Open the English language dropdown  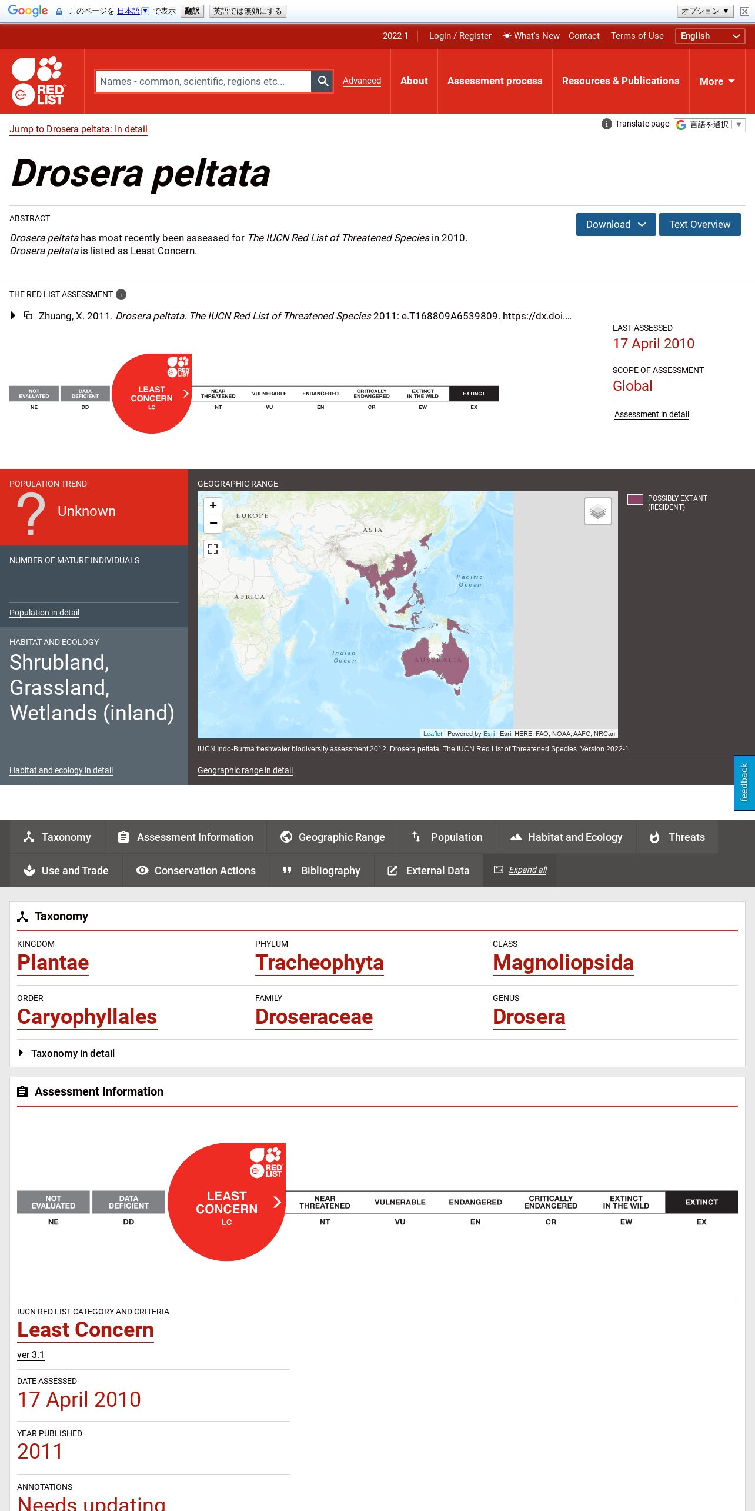710,36
